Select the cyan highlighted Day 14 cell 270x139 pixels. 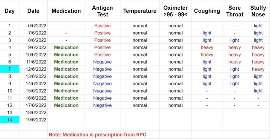point(10,120)
